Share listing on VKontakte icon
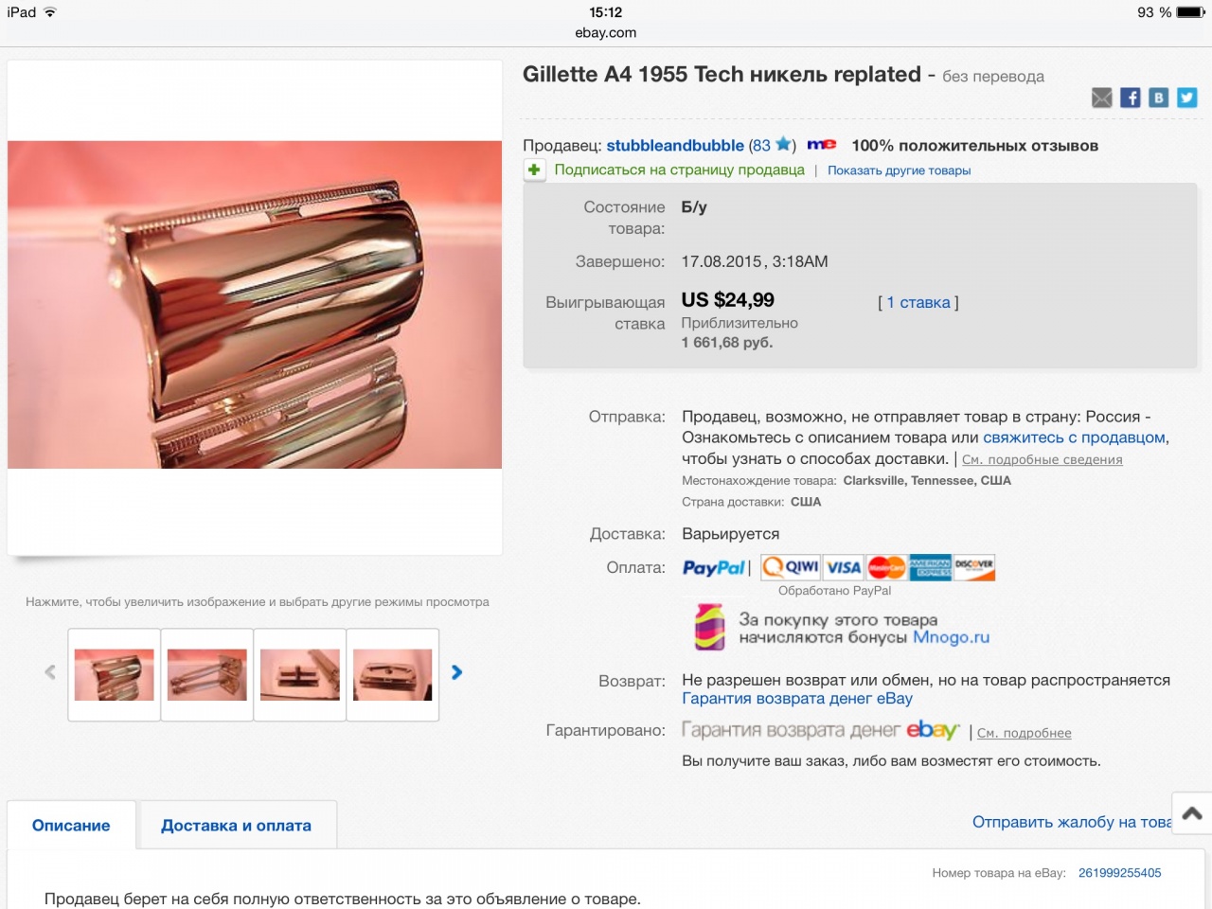The image size is (1212, 909). [1158, 98]
